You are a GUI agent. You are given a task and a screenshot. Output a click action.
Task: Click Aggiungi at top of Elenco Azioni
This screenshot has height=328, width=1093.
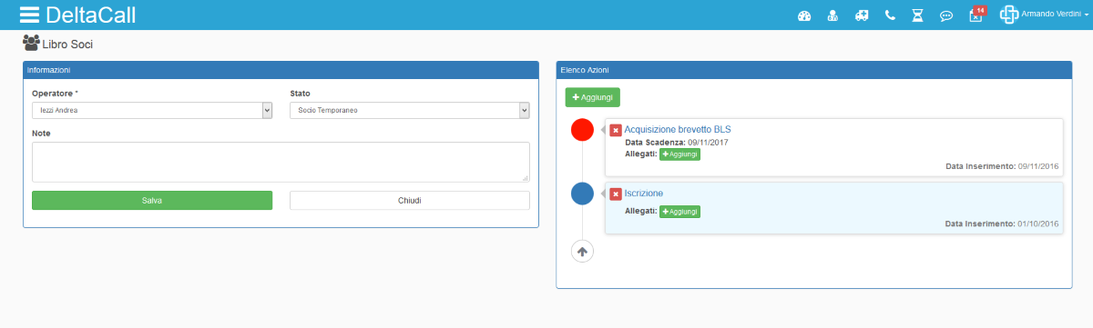[x=593, y=97]
